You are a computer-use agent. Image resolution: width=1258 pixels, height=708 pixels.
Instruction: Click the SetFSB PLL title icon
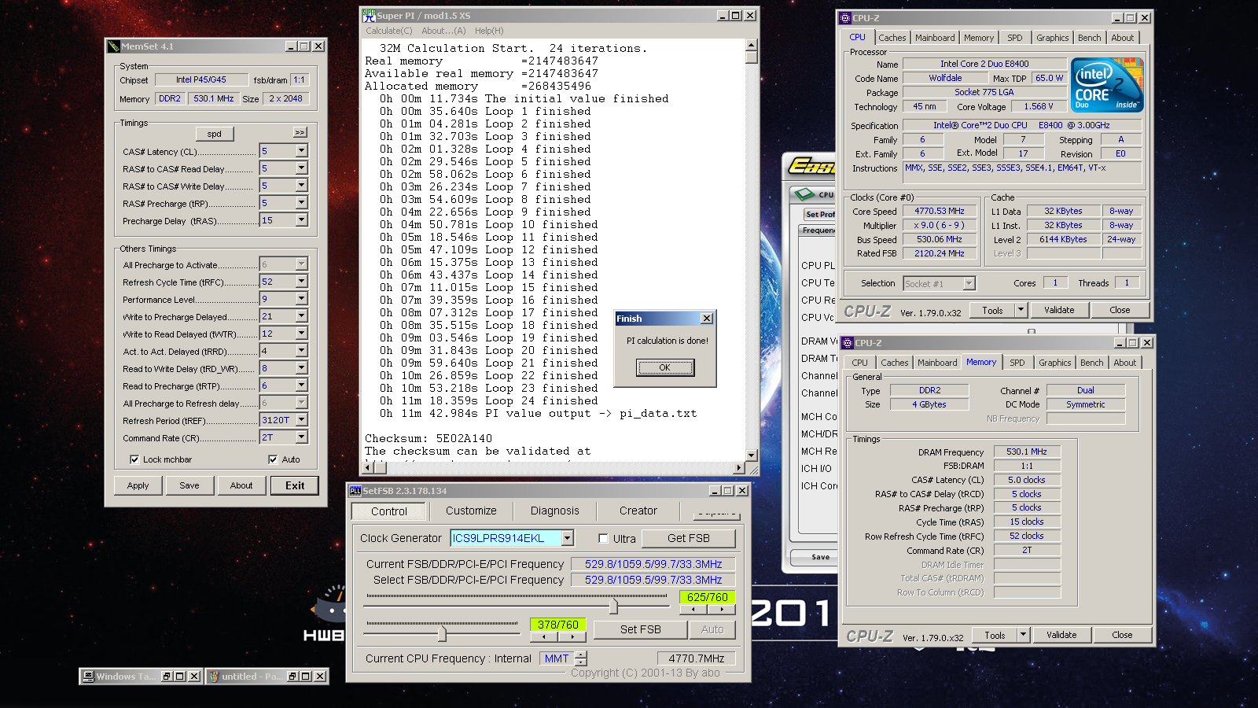(355, 491)
